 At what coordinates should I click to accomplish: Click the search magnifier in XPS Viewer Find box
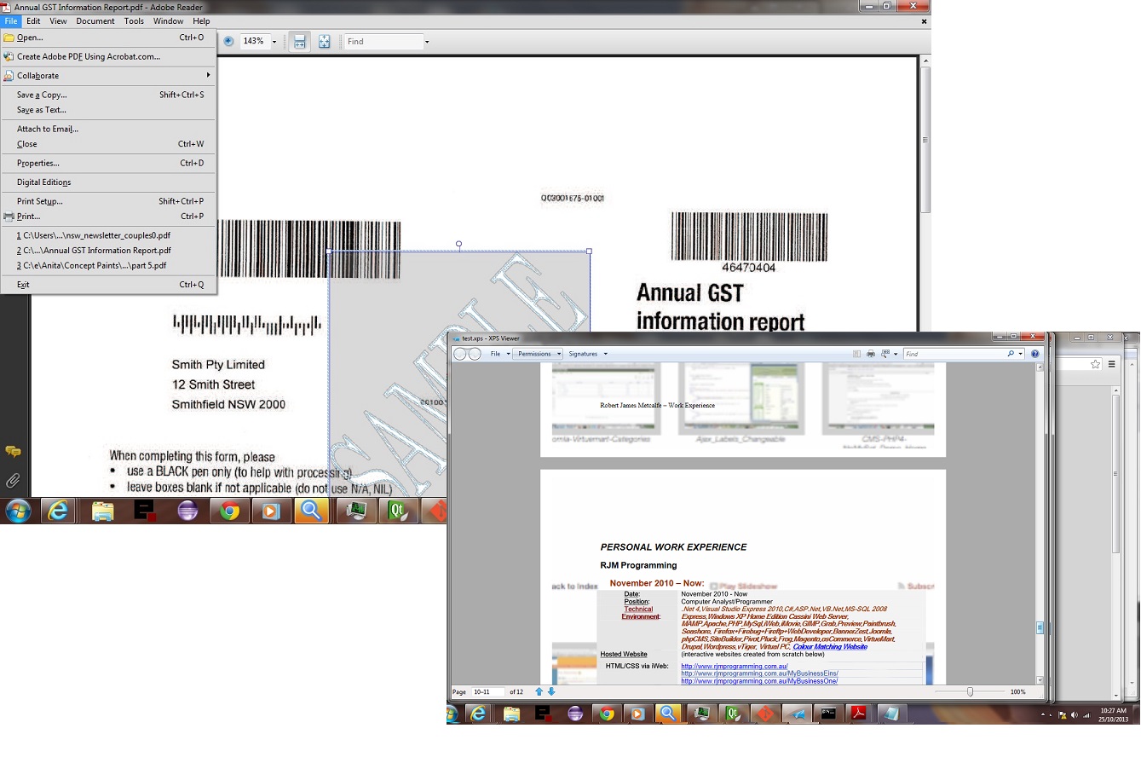click(x=1011, y=354)
